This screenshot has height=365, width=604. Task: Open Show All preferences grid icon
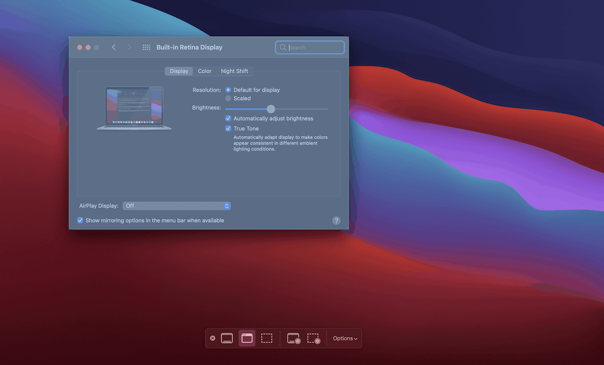(x=147, y=48)
